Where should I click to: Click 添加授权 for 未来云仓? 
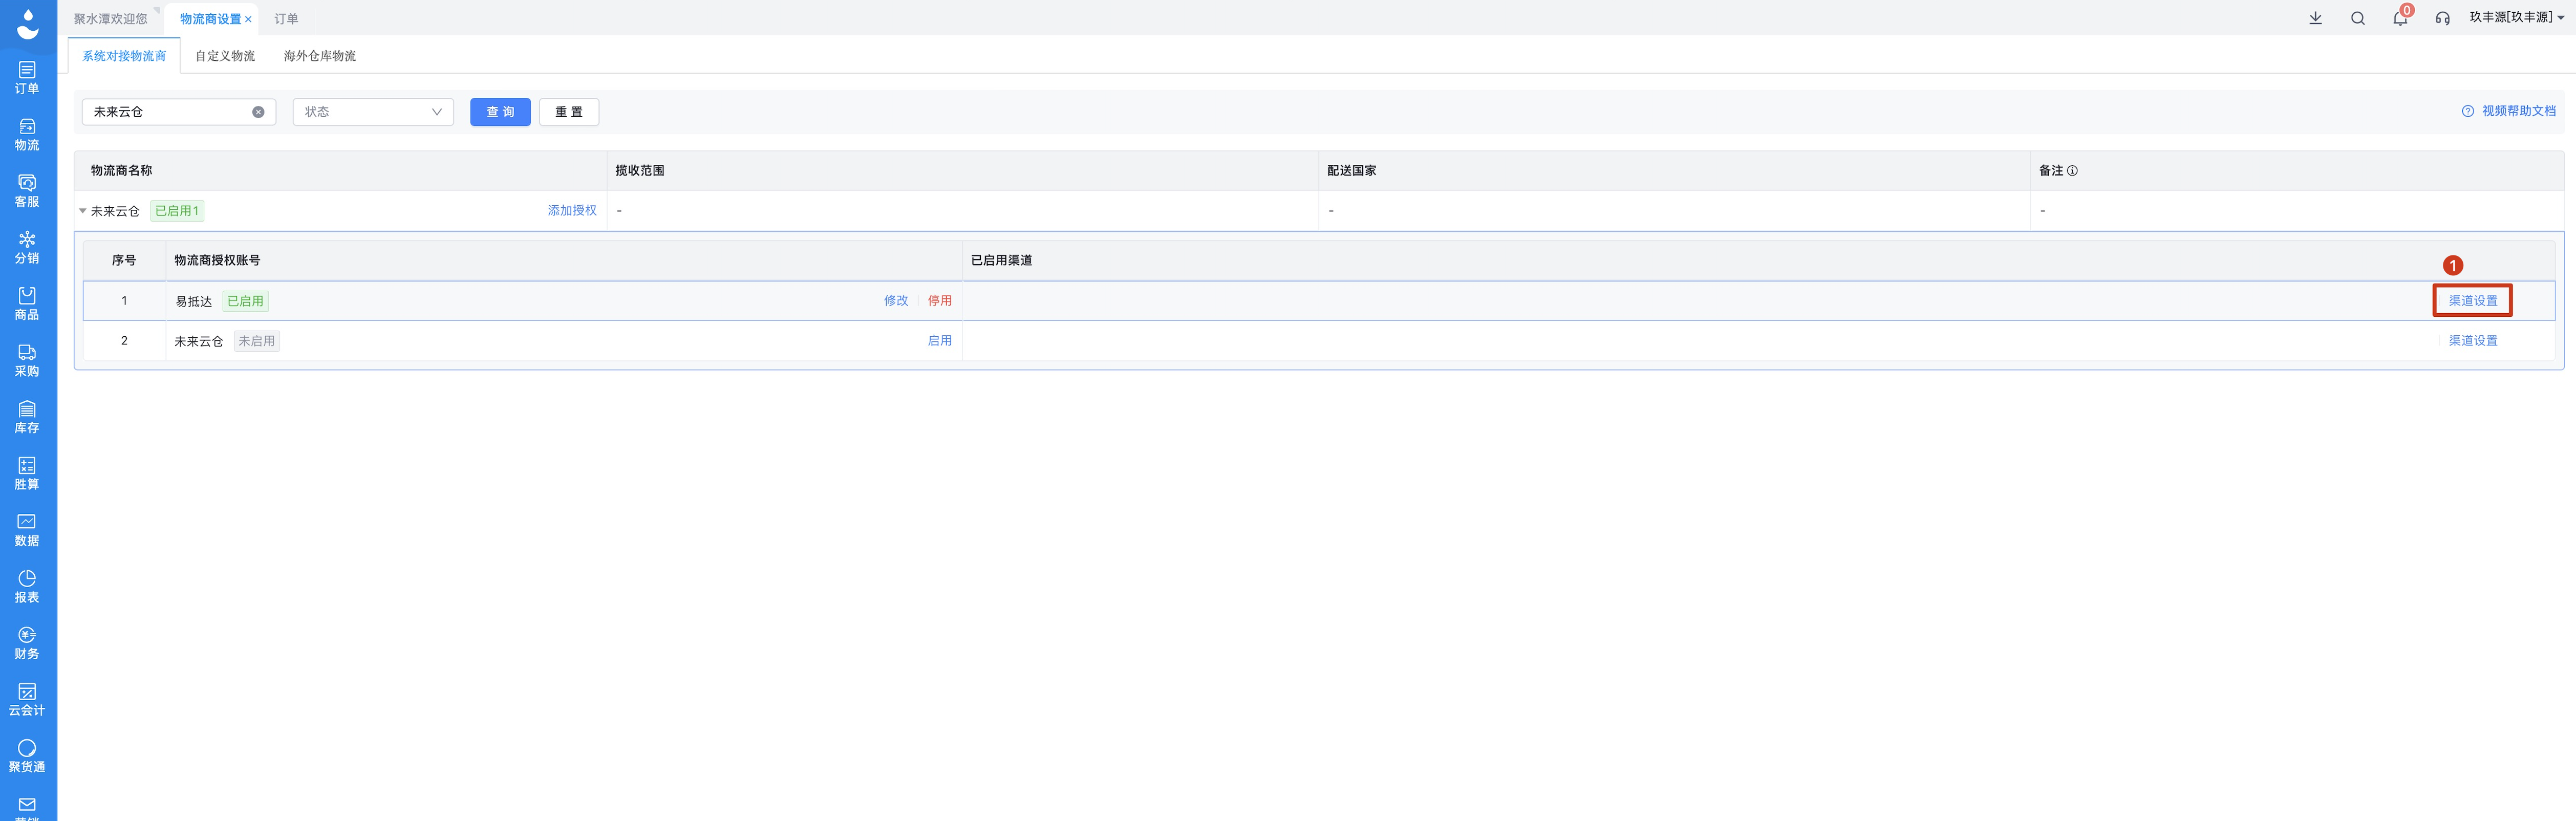tap(572, 211)
